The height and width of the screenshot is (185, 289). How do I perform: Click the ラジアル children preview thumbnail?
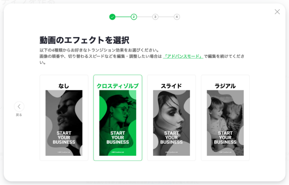point(225,123)
